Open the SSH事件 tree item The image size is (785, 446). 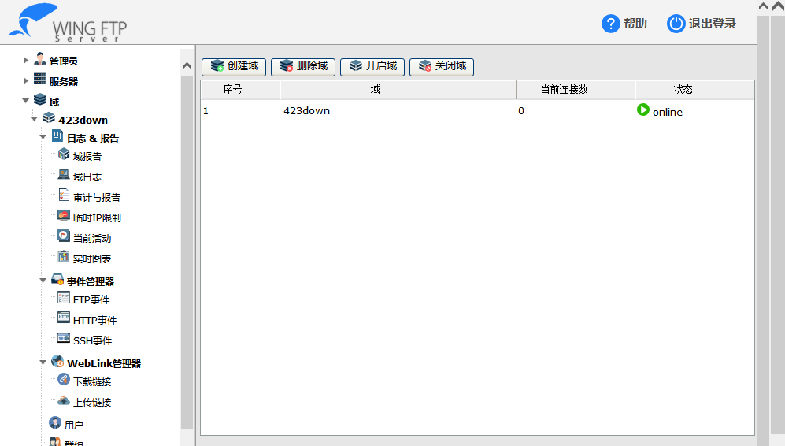pos(92,341)
